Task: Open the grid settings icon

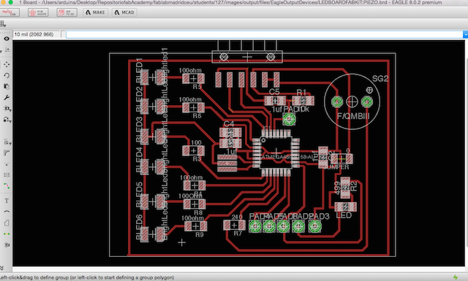Action: point(3,24)
